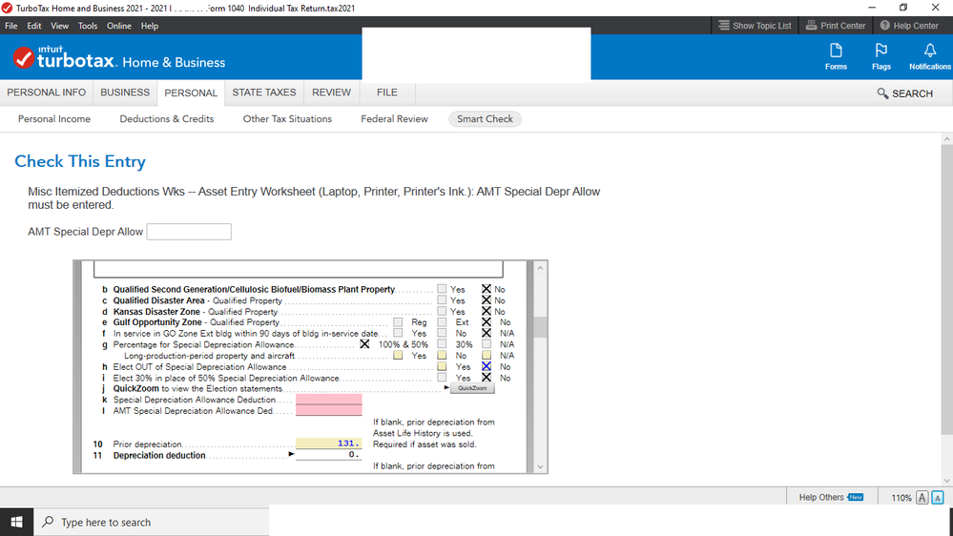Open the Online menu
This screenshot has height=536, width=953.
coord(119,26)
